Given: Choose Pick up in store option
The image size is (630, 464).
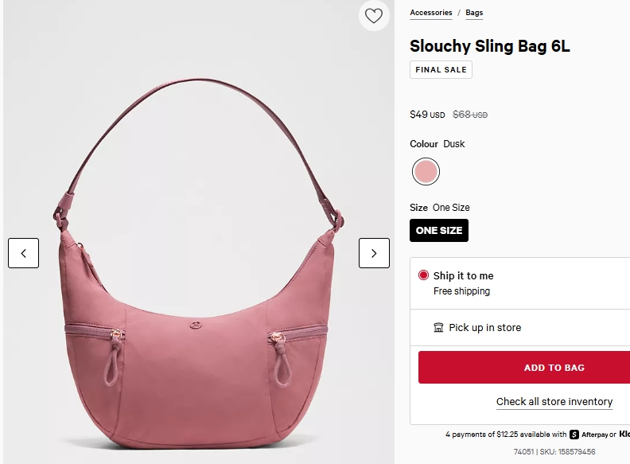Looking at the screenshot, I should pyautogui.click(x=484, y=328).
